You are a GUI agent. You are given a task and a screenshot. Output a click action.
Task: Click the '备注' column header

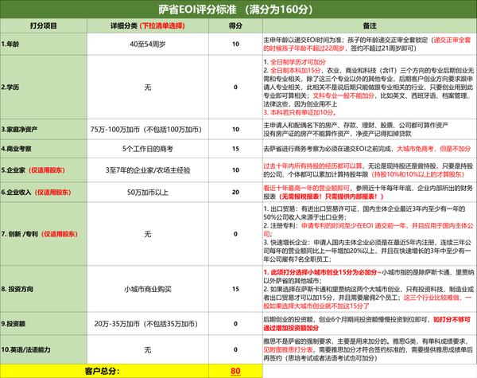[x=370, y=26]
